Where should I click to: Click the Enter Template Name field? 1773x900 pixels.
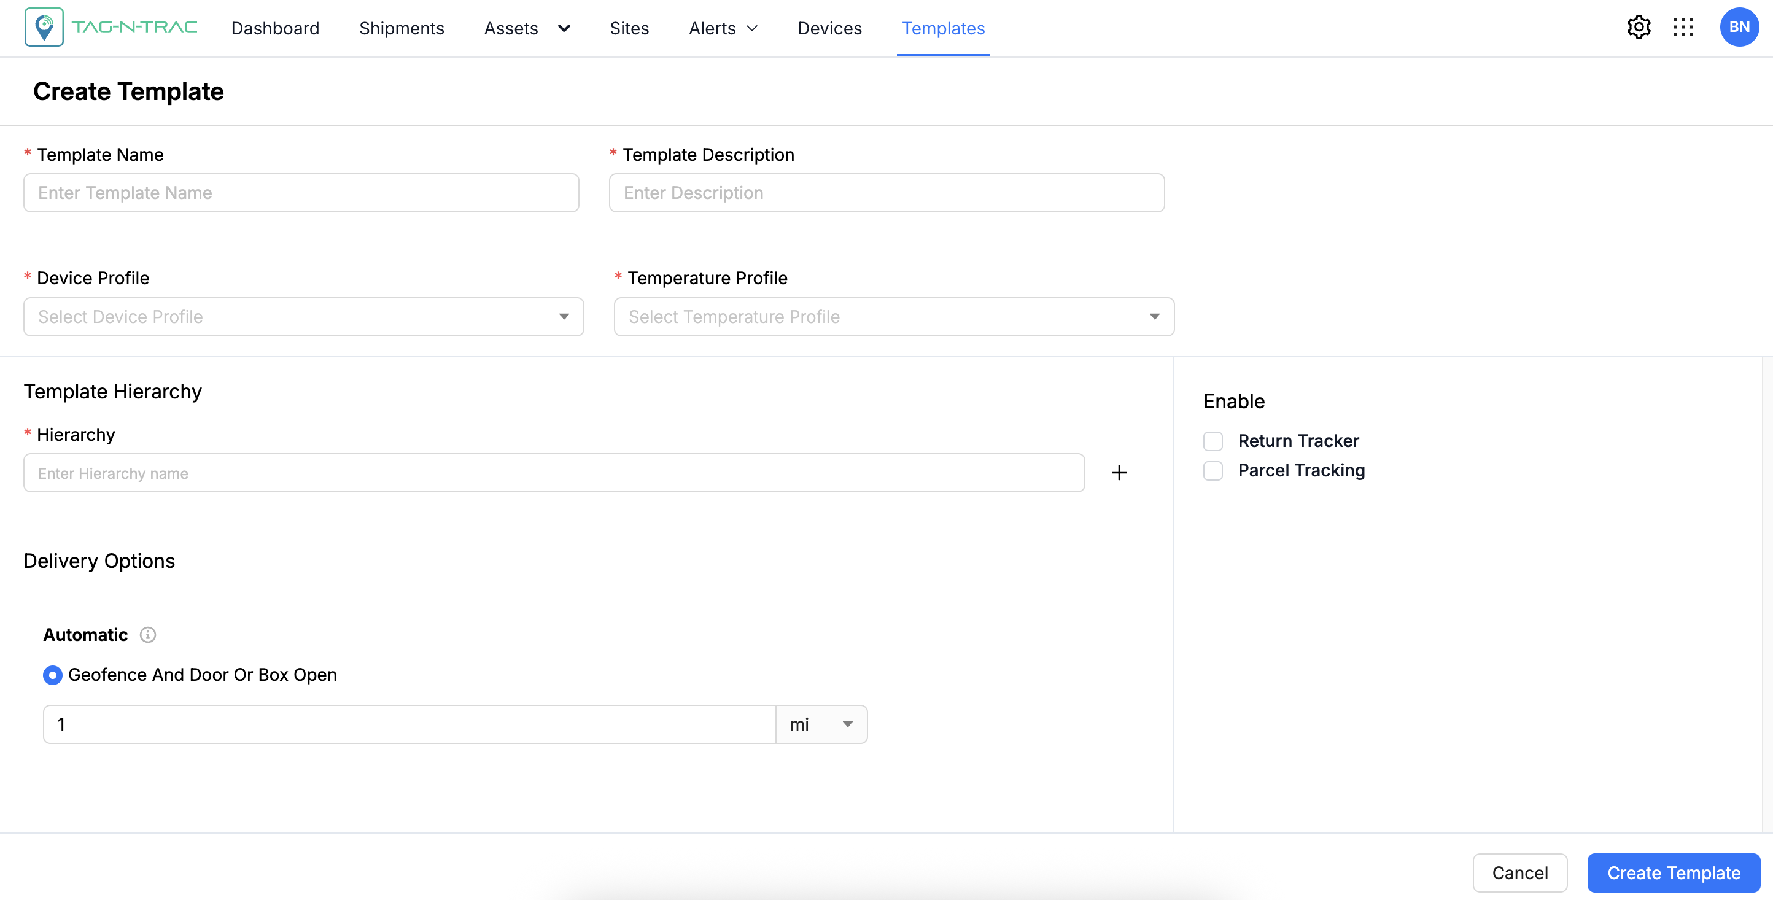tap(301, 193)
